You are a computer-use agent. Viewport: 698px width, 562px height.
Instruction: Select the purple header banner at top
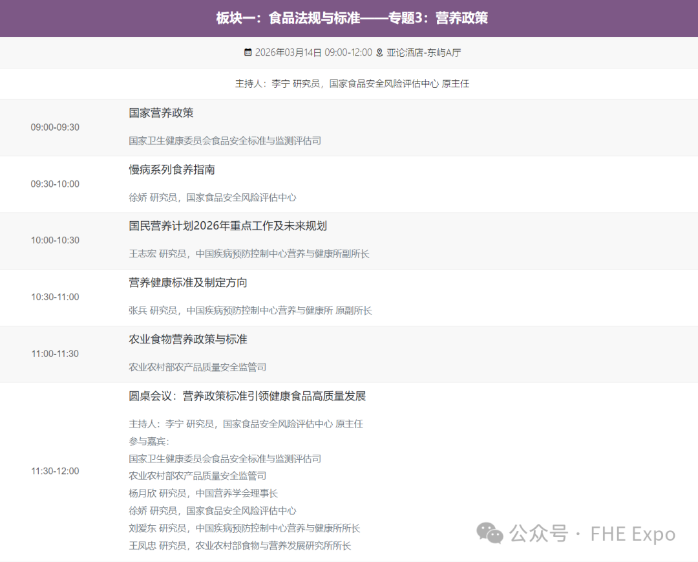(349, 18)
